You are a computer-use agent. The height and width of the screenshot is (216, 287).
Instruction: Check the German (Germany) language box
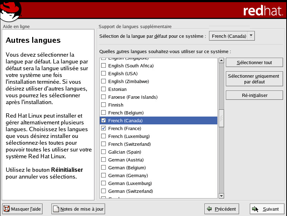click(104, 175)
